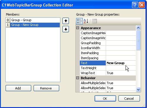
Task: Remove the selected group member
Action: (46, 88)
